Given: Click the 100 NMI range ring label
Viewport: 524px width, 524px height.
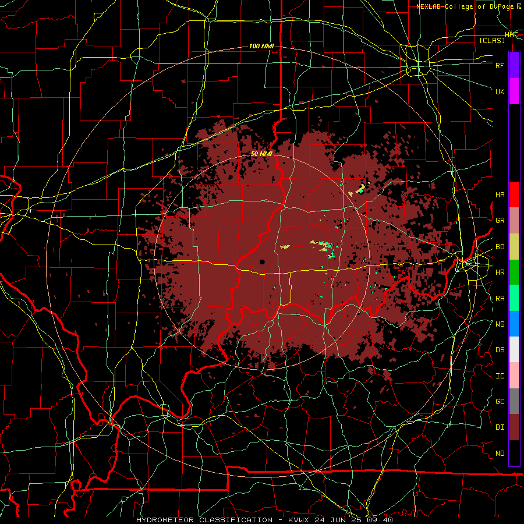Looking at the screenshot, I should coord(261,46).
